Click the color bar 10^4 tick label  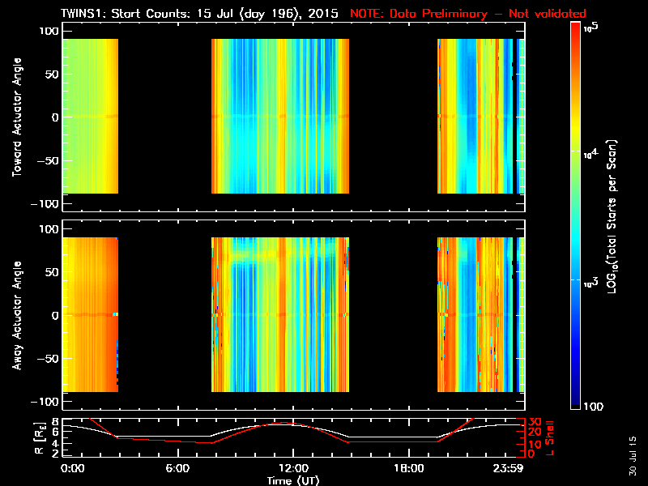591,154
